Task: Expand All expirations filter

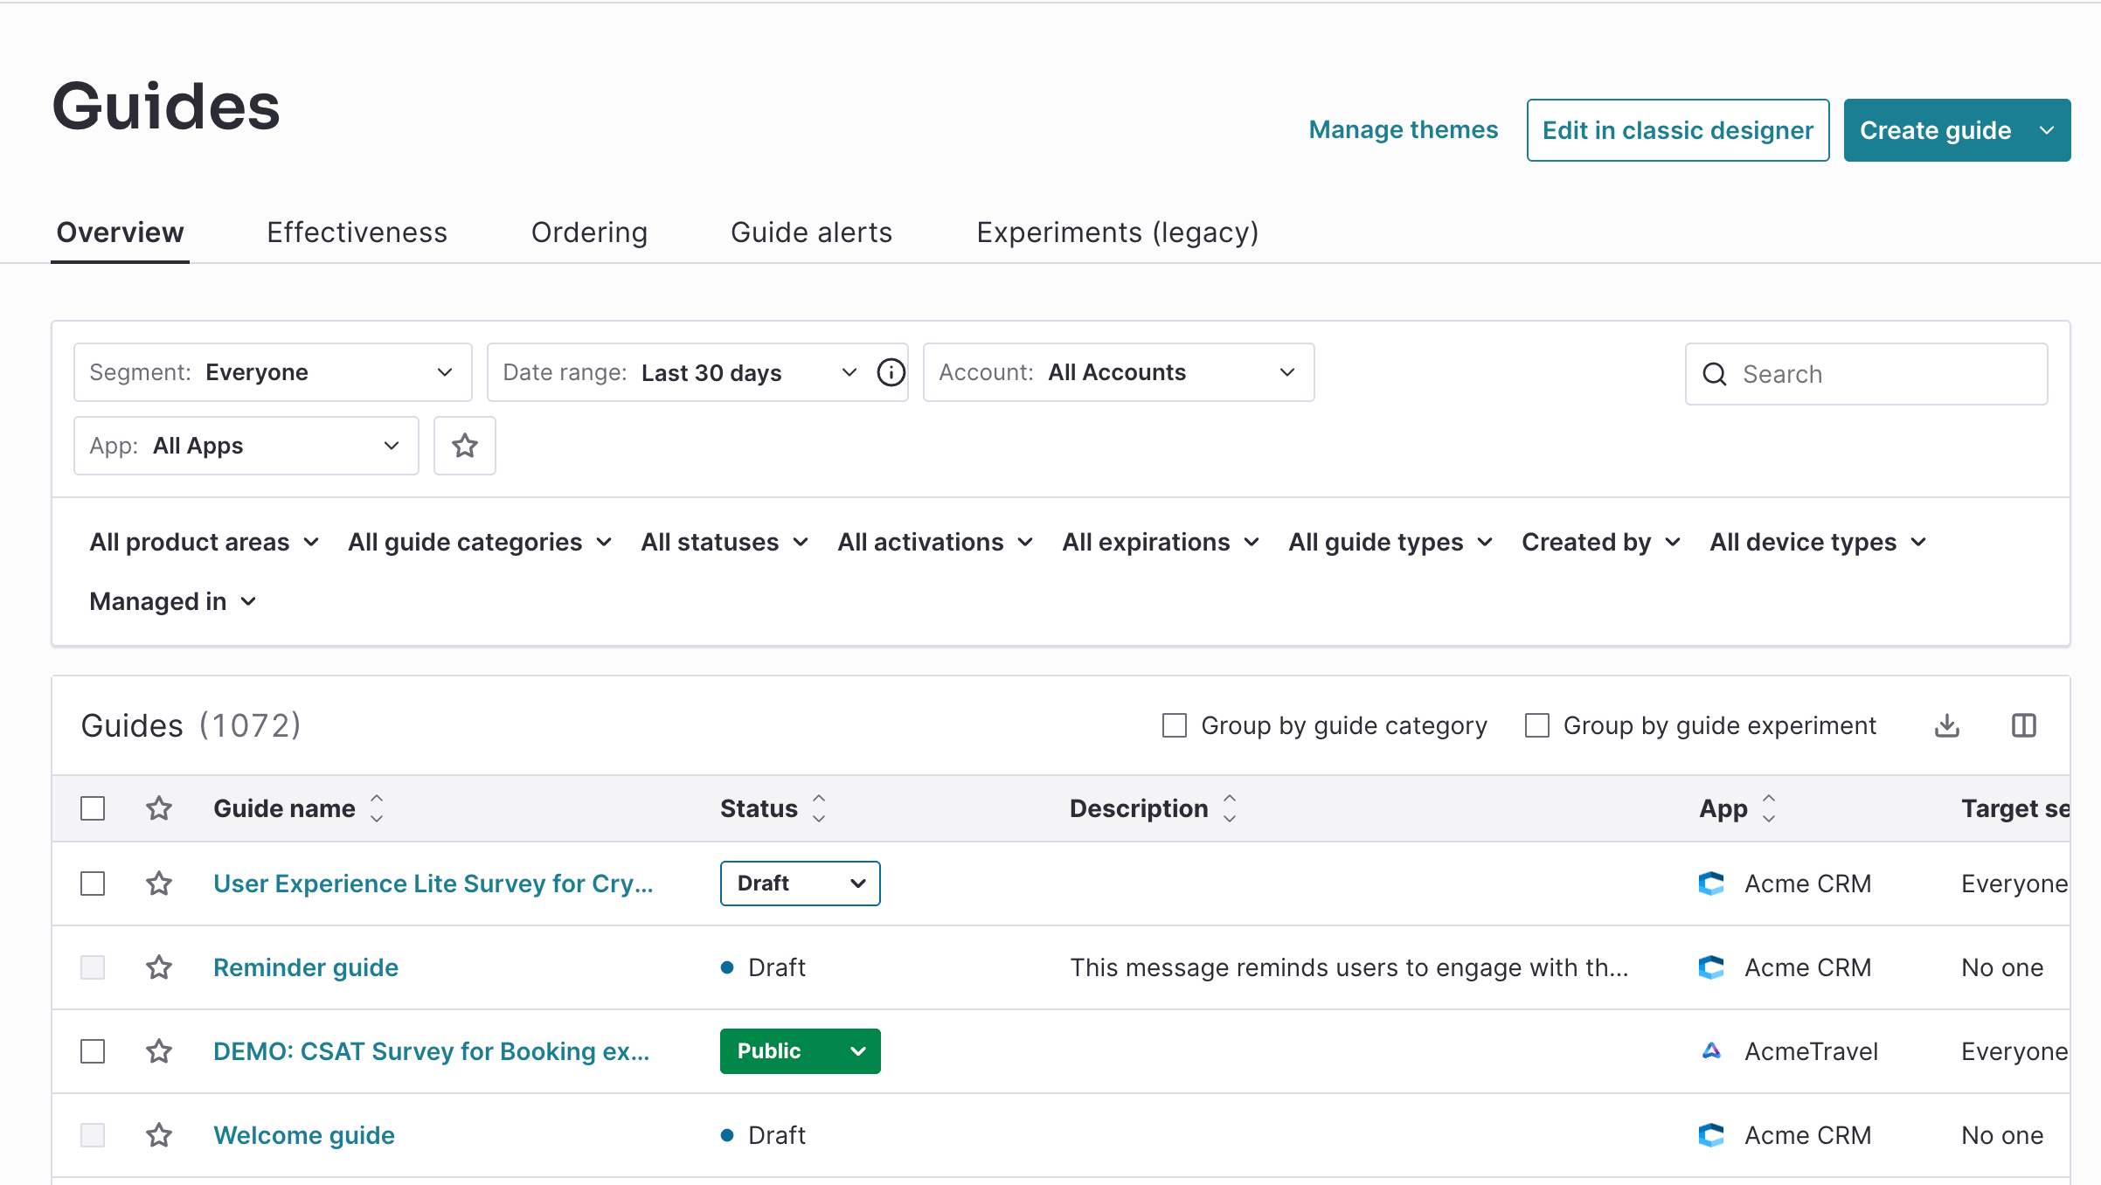Action: [x=1161, y=542]
